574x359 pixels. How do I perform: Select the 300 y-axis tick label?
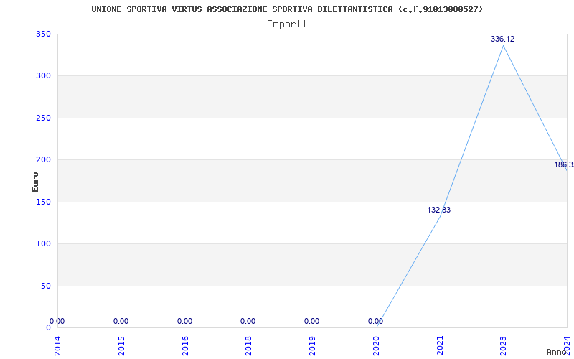[43, 76]
